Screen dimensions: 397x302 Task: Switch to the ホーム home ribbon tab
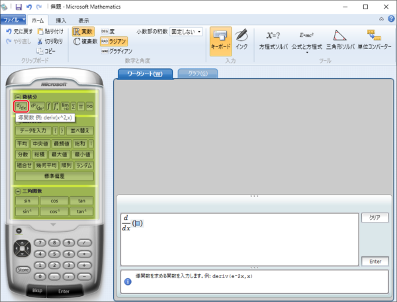38,21
